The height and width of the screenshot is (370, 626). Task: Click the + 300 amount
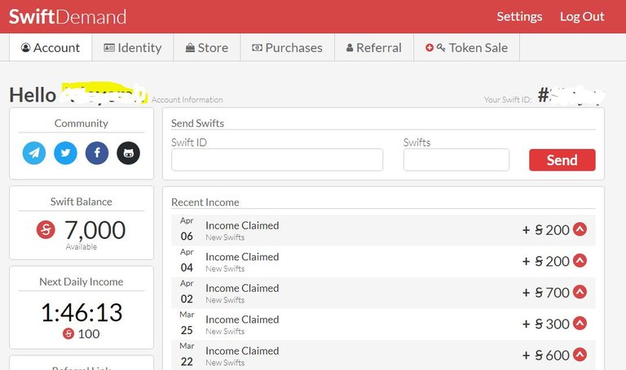click(x=546, y=324)
